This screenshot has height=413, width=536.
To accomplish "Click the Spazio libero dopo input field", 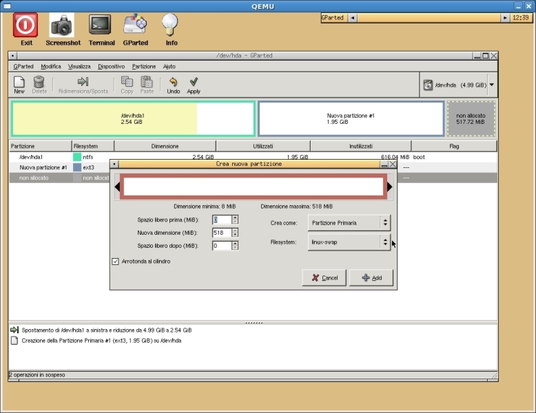I will pos(222,246).
